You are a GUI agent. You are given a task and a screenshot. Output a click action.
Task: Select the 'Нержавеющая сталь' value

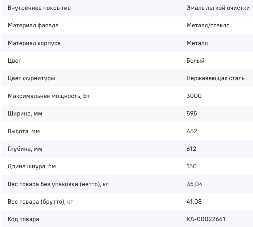[216, 79]
